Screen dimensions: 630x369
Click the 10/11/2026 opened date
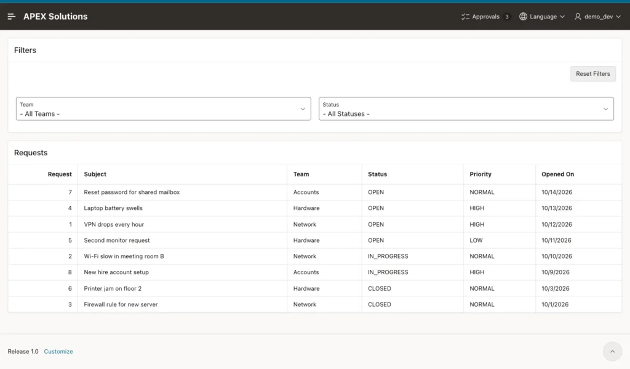pyautogui.click(x=556, y=240)
